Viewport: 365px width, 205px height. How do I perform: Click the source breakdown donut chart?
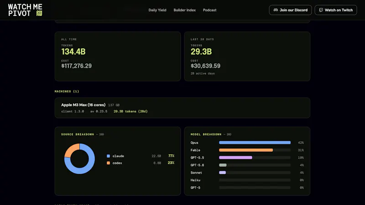(x=79, y=159)
